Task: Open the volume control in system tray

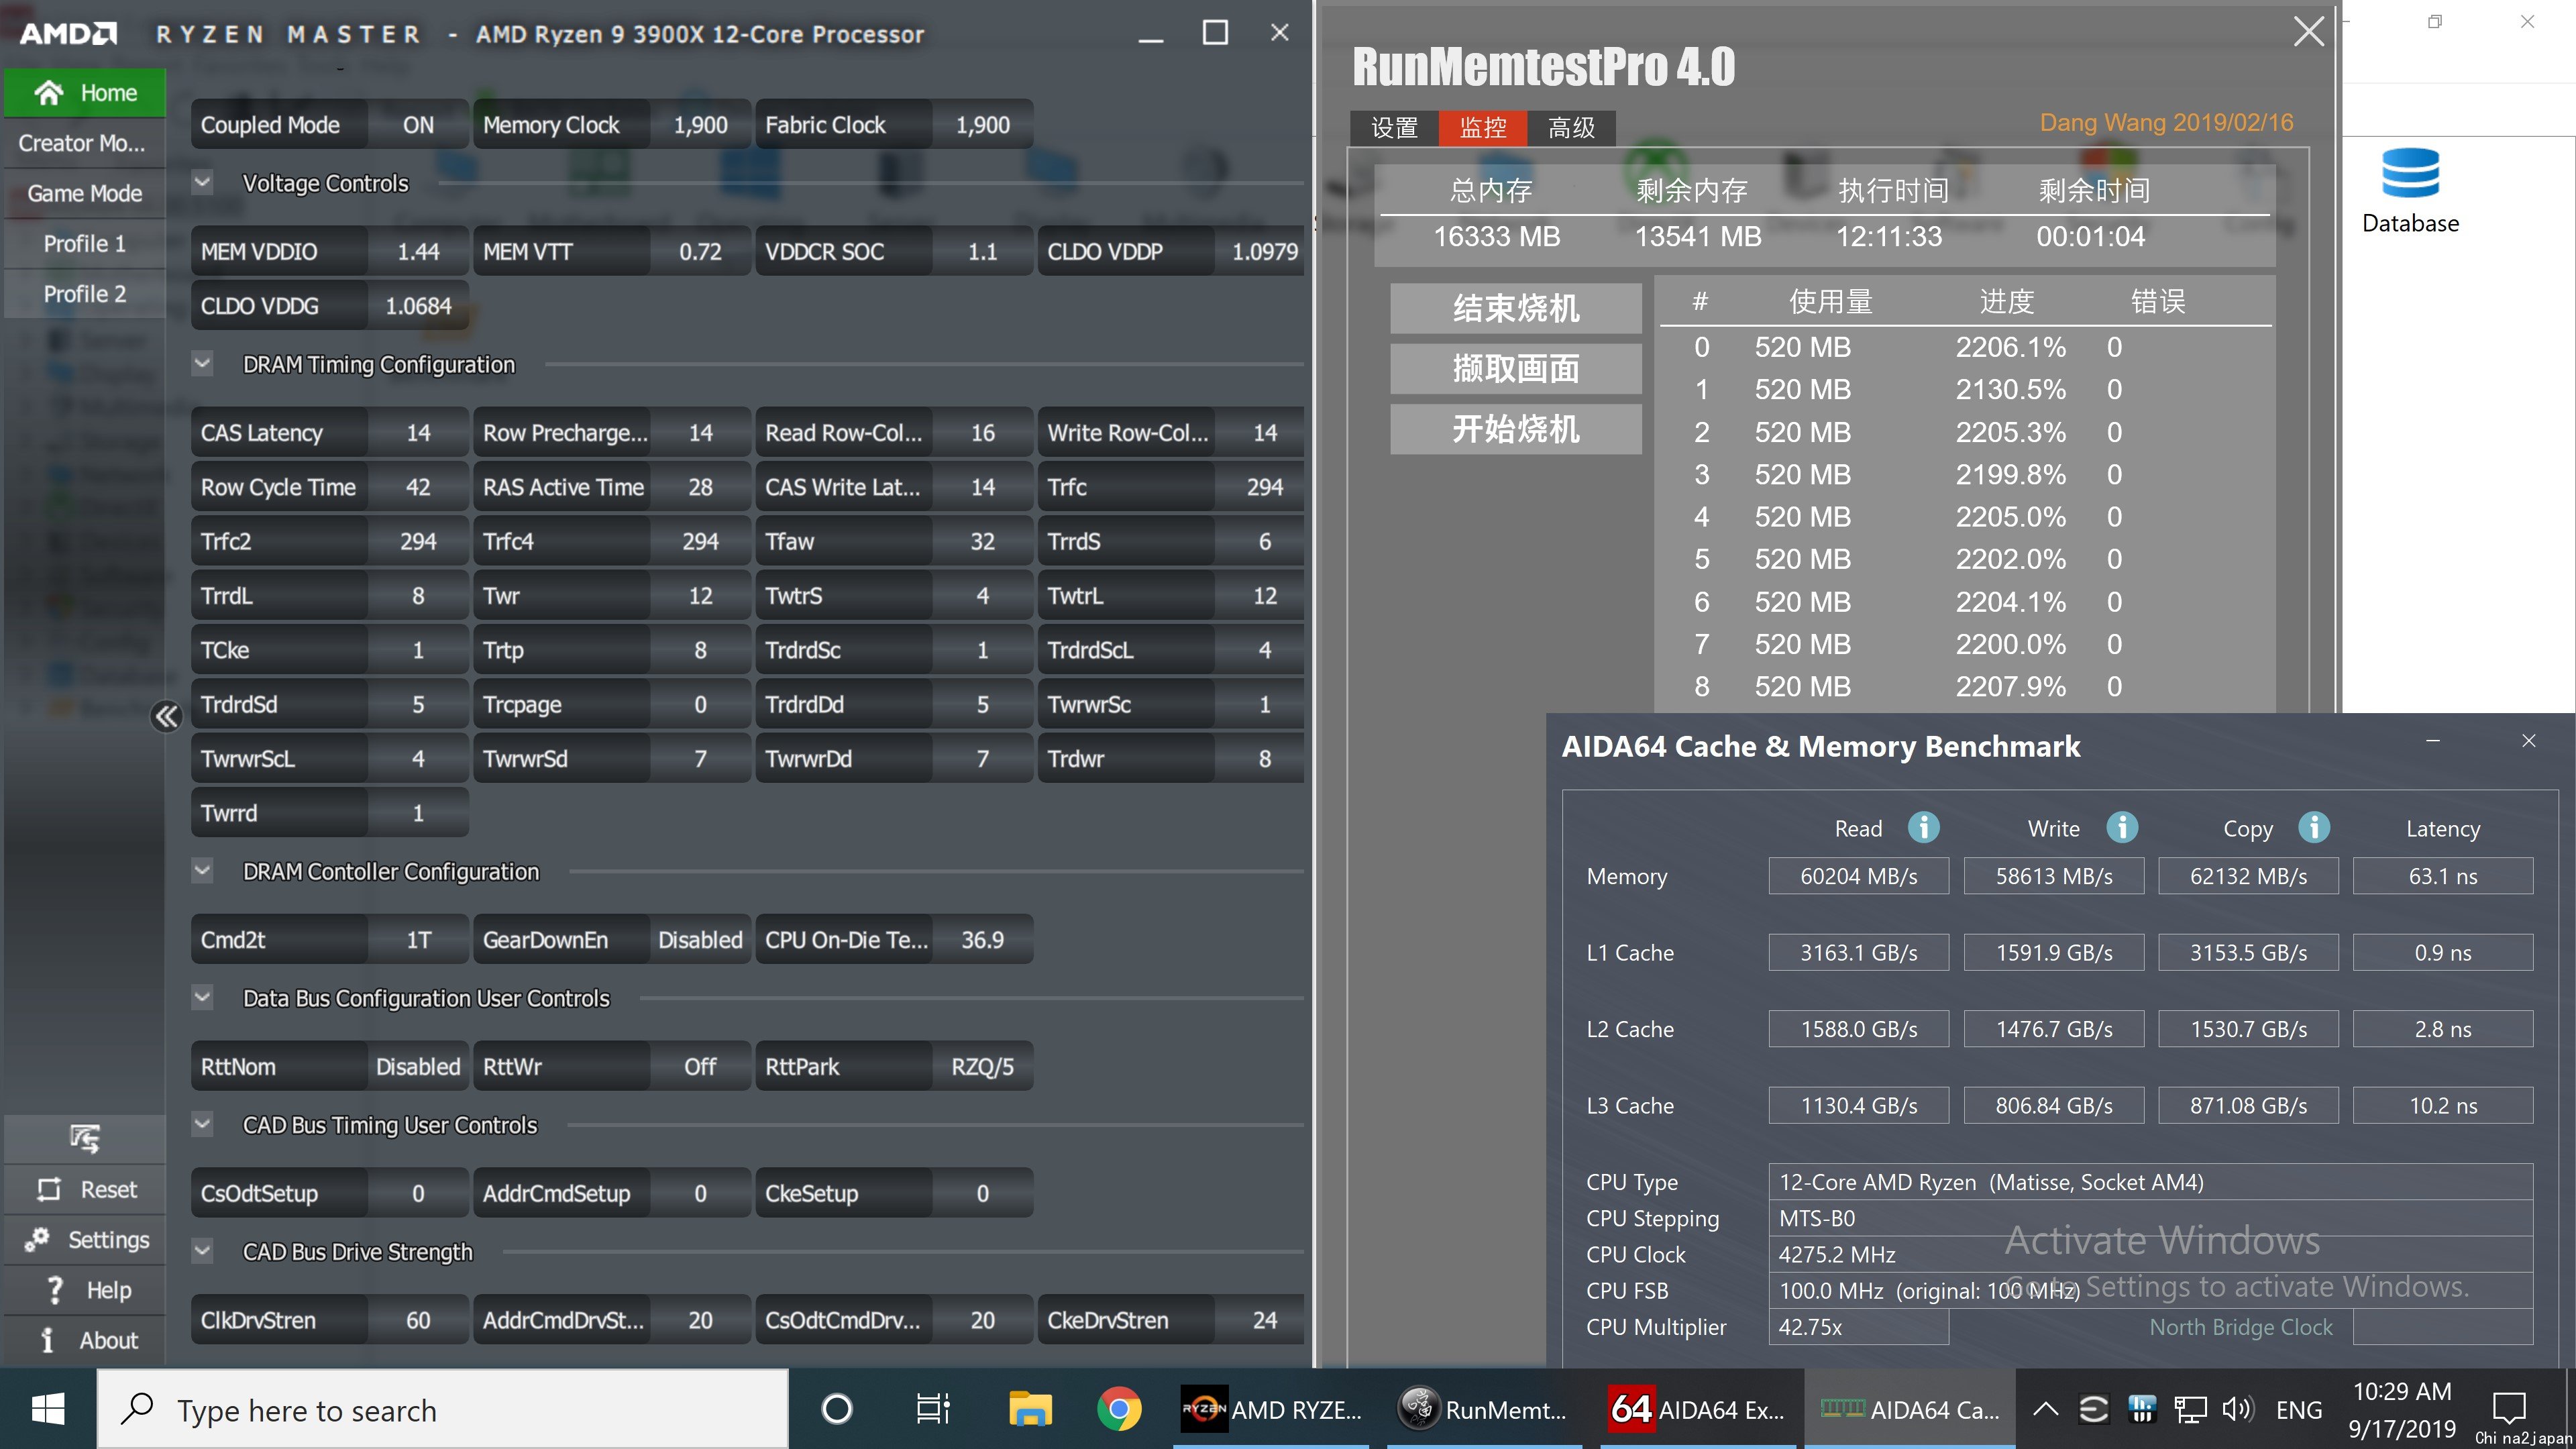Action: (2238, 1409)
